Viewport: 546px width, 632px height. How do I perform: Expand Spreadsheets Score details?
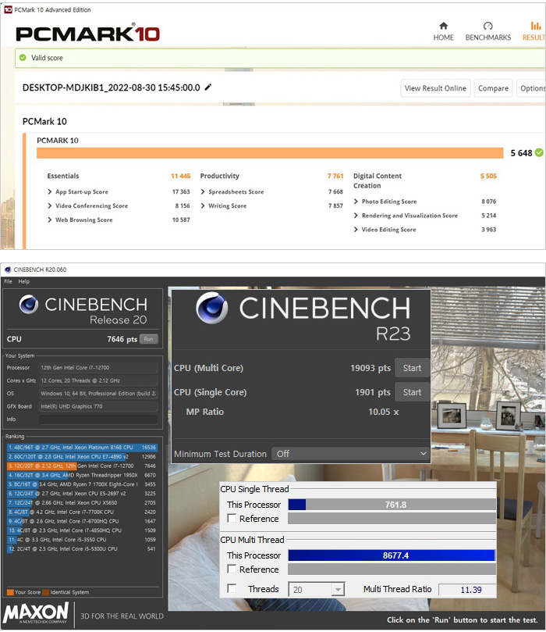pos(203,192)
